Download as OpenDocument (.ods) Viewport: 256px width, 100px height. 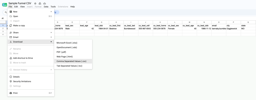(73, 47)
